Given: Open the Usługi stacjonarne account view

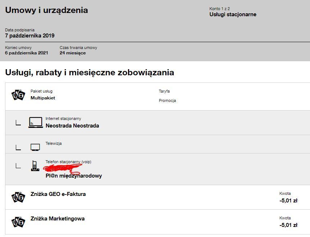Looking at the screenshot, I should [233, 14].
